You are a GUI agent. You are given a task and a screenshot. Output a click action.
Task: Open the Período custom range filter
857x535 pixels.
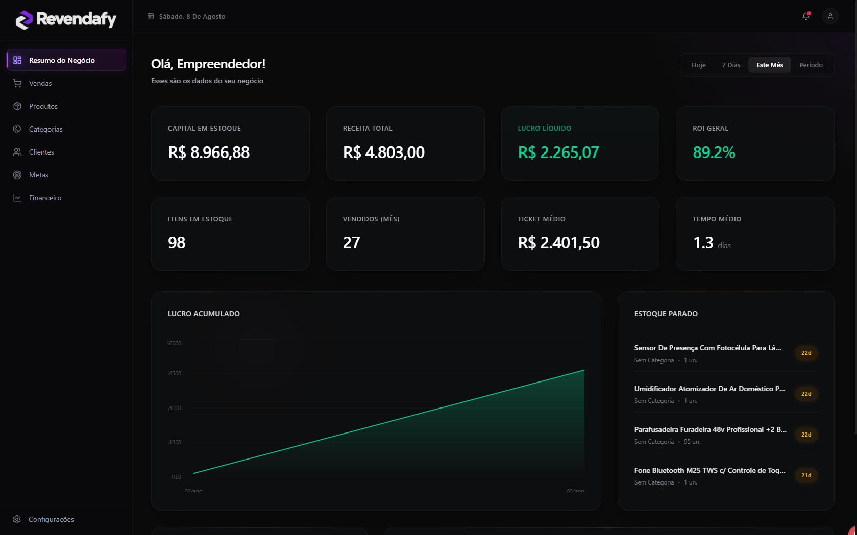pos(811,65)
